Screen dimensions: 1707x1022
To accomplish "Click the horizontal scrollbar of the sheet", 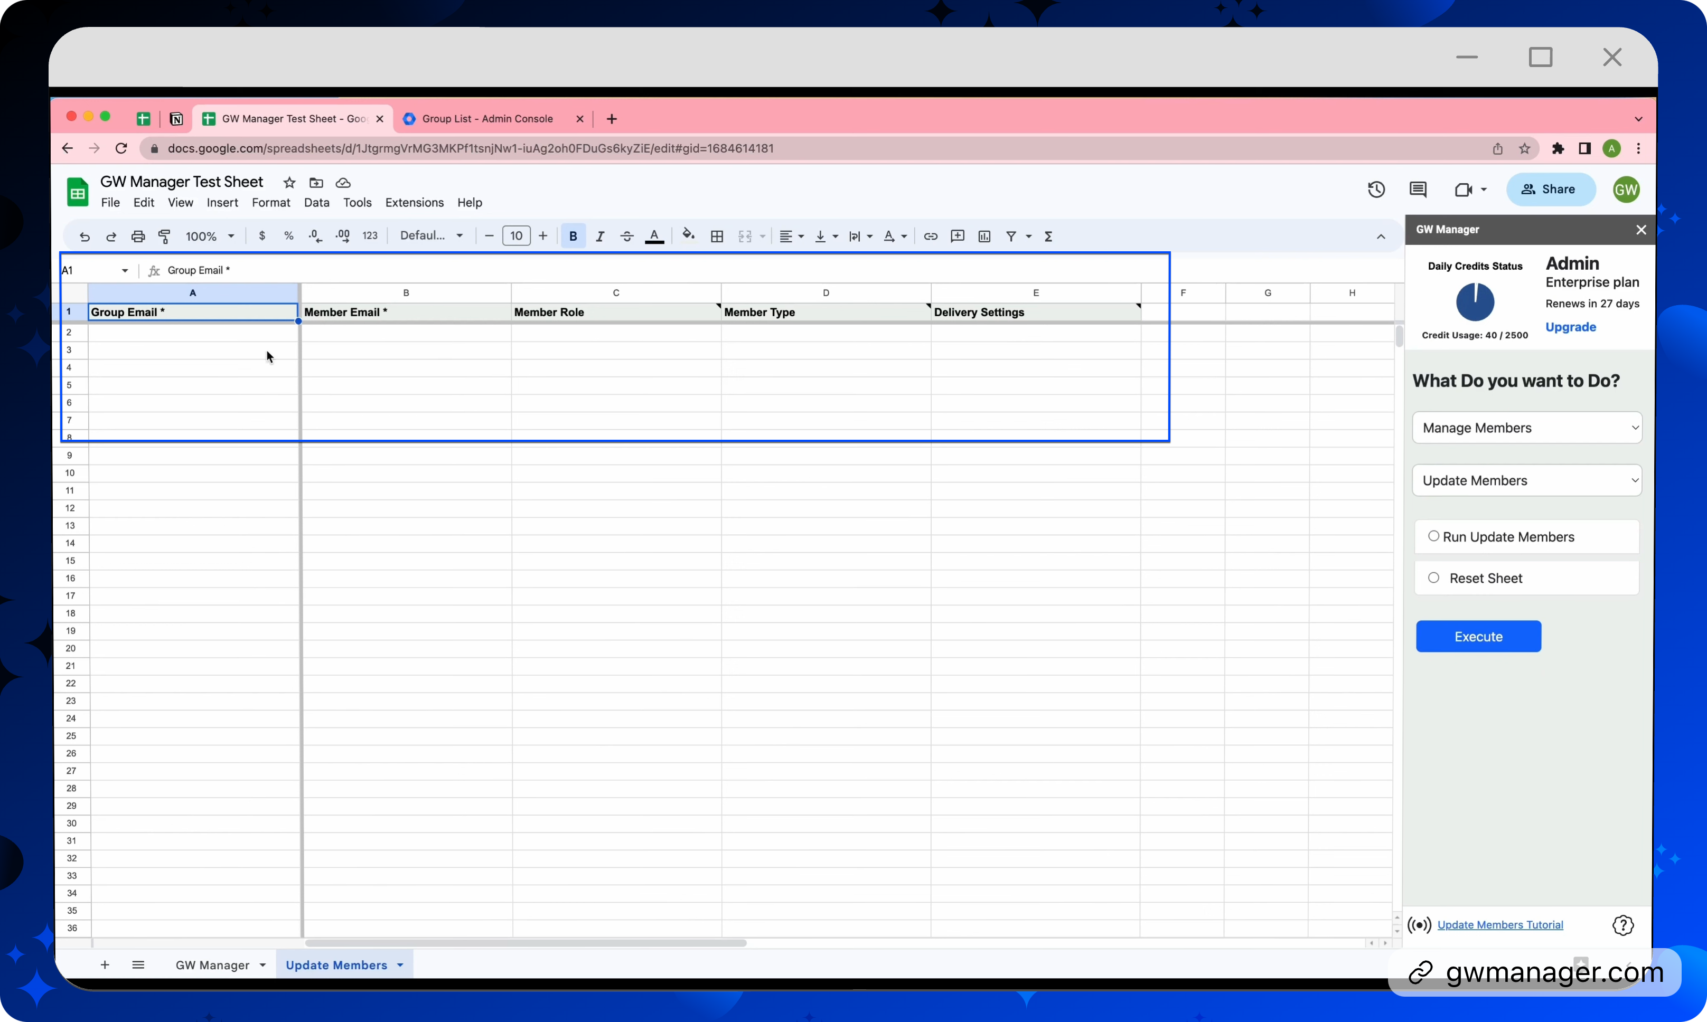I will [x=526, y=942].
